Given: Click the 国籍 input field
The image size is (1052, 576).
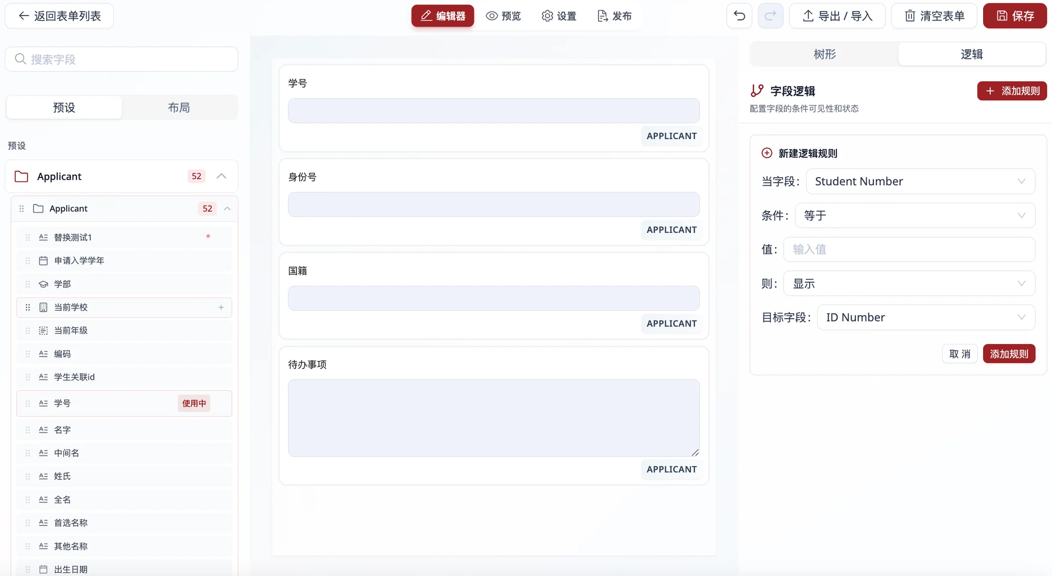Looking at the screenshot, I should coord(493,298).
